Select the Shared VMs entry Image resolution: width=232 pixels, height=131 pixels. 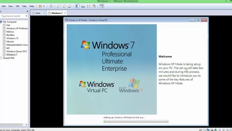point(9,58)
